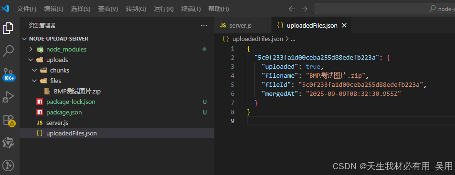This screenshot has height=175, width=455.
Task: Click the JS icon of server.js in explorer
Action: click(x=40, y=123)
